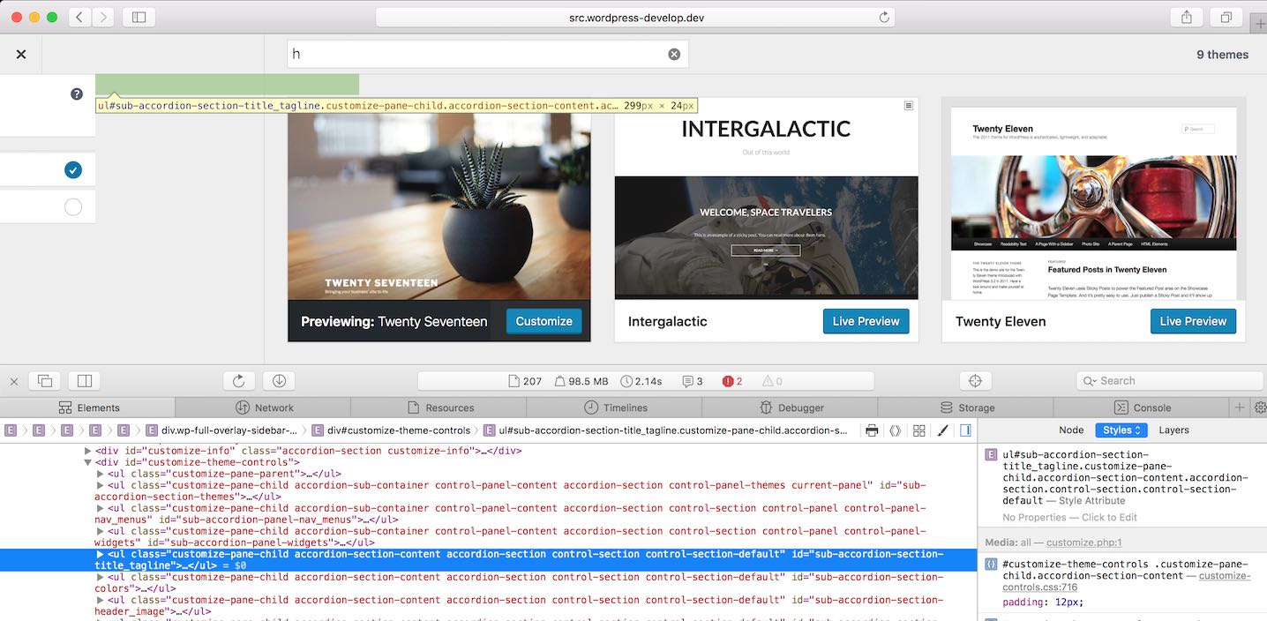Expand the sub-accordion-panel-widgets ul node
Image resolution: width=1267 pixels, height=621 pixels.
tap(101, 531)
